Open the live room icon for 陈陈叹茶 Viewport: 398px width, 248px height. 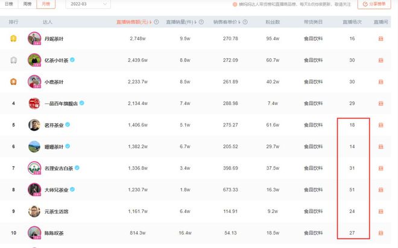(381, 233)
